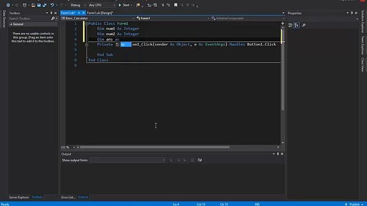The image size is (367, 206).
Task: Click the editor horizontal scrollbar
Action: (155, 147)
